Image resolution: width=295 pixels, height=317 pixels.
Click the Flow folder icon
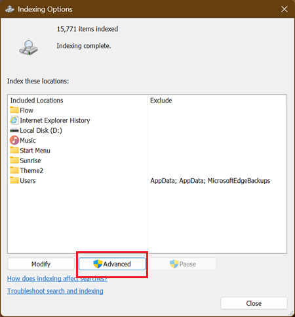14,110
